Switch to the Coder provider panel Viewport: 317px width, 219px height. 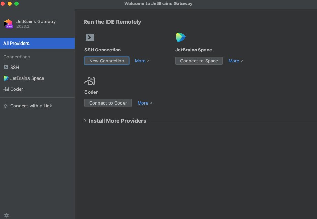coord(108,103)
